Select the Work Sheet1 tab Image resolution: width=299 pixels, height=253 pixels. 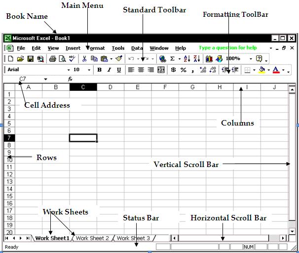[x=52, y=238]
